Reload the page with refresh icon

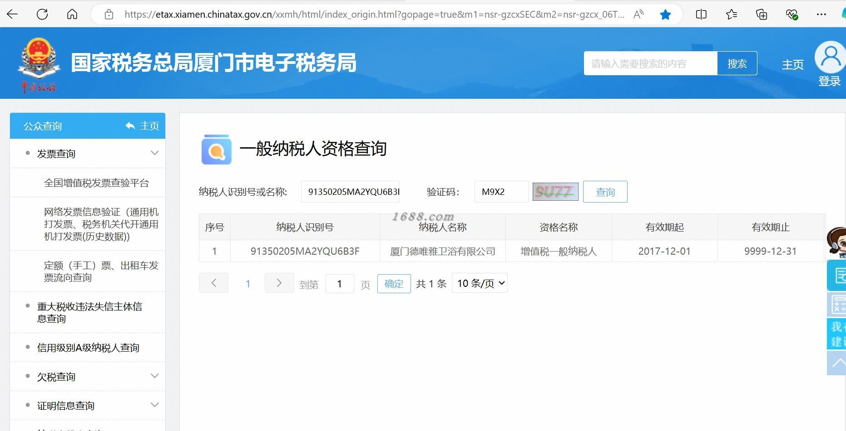click(42, 15)
